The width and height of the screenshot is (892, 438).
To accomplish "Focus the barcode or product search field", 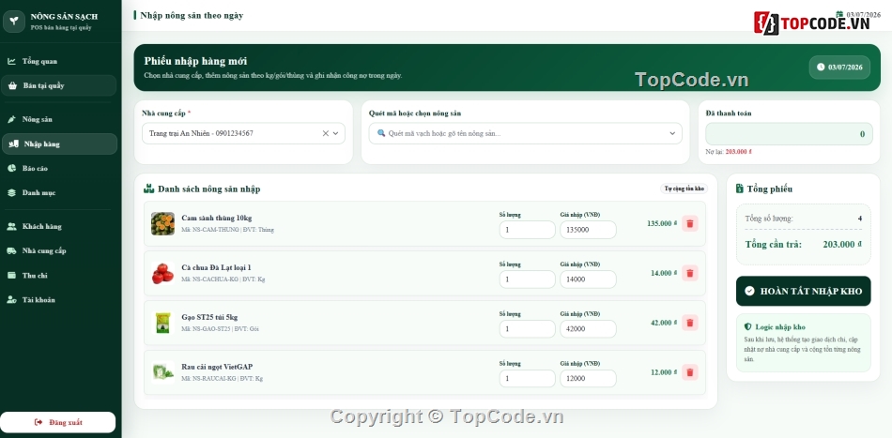I will point(525,133).
